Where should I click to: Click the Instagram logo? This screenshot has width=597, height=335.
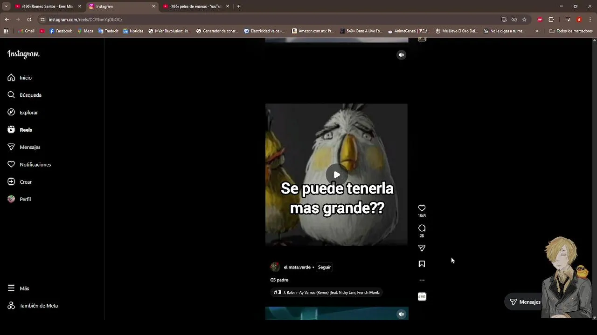[x=23, y=54]
